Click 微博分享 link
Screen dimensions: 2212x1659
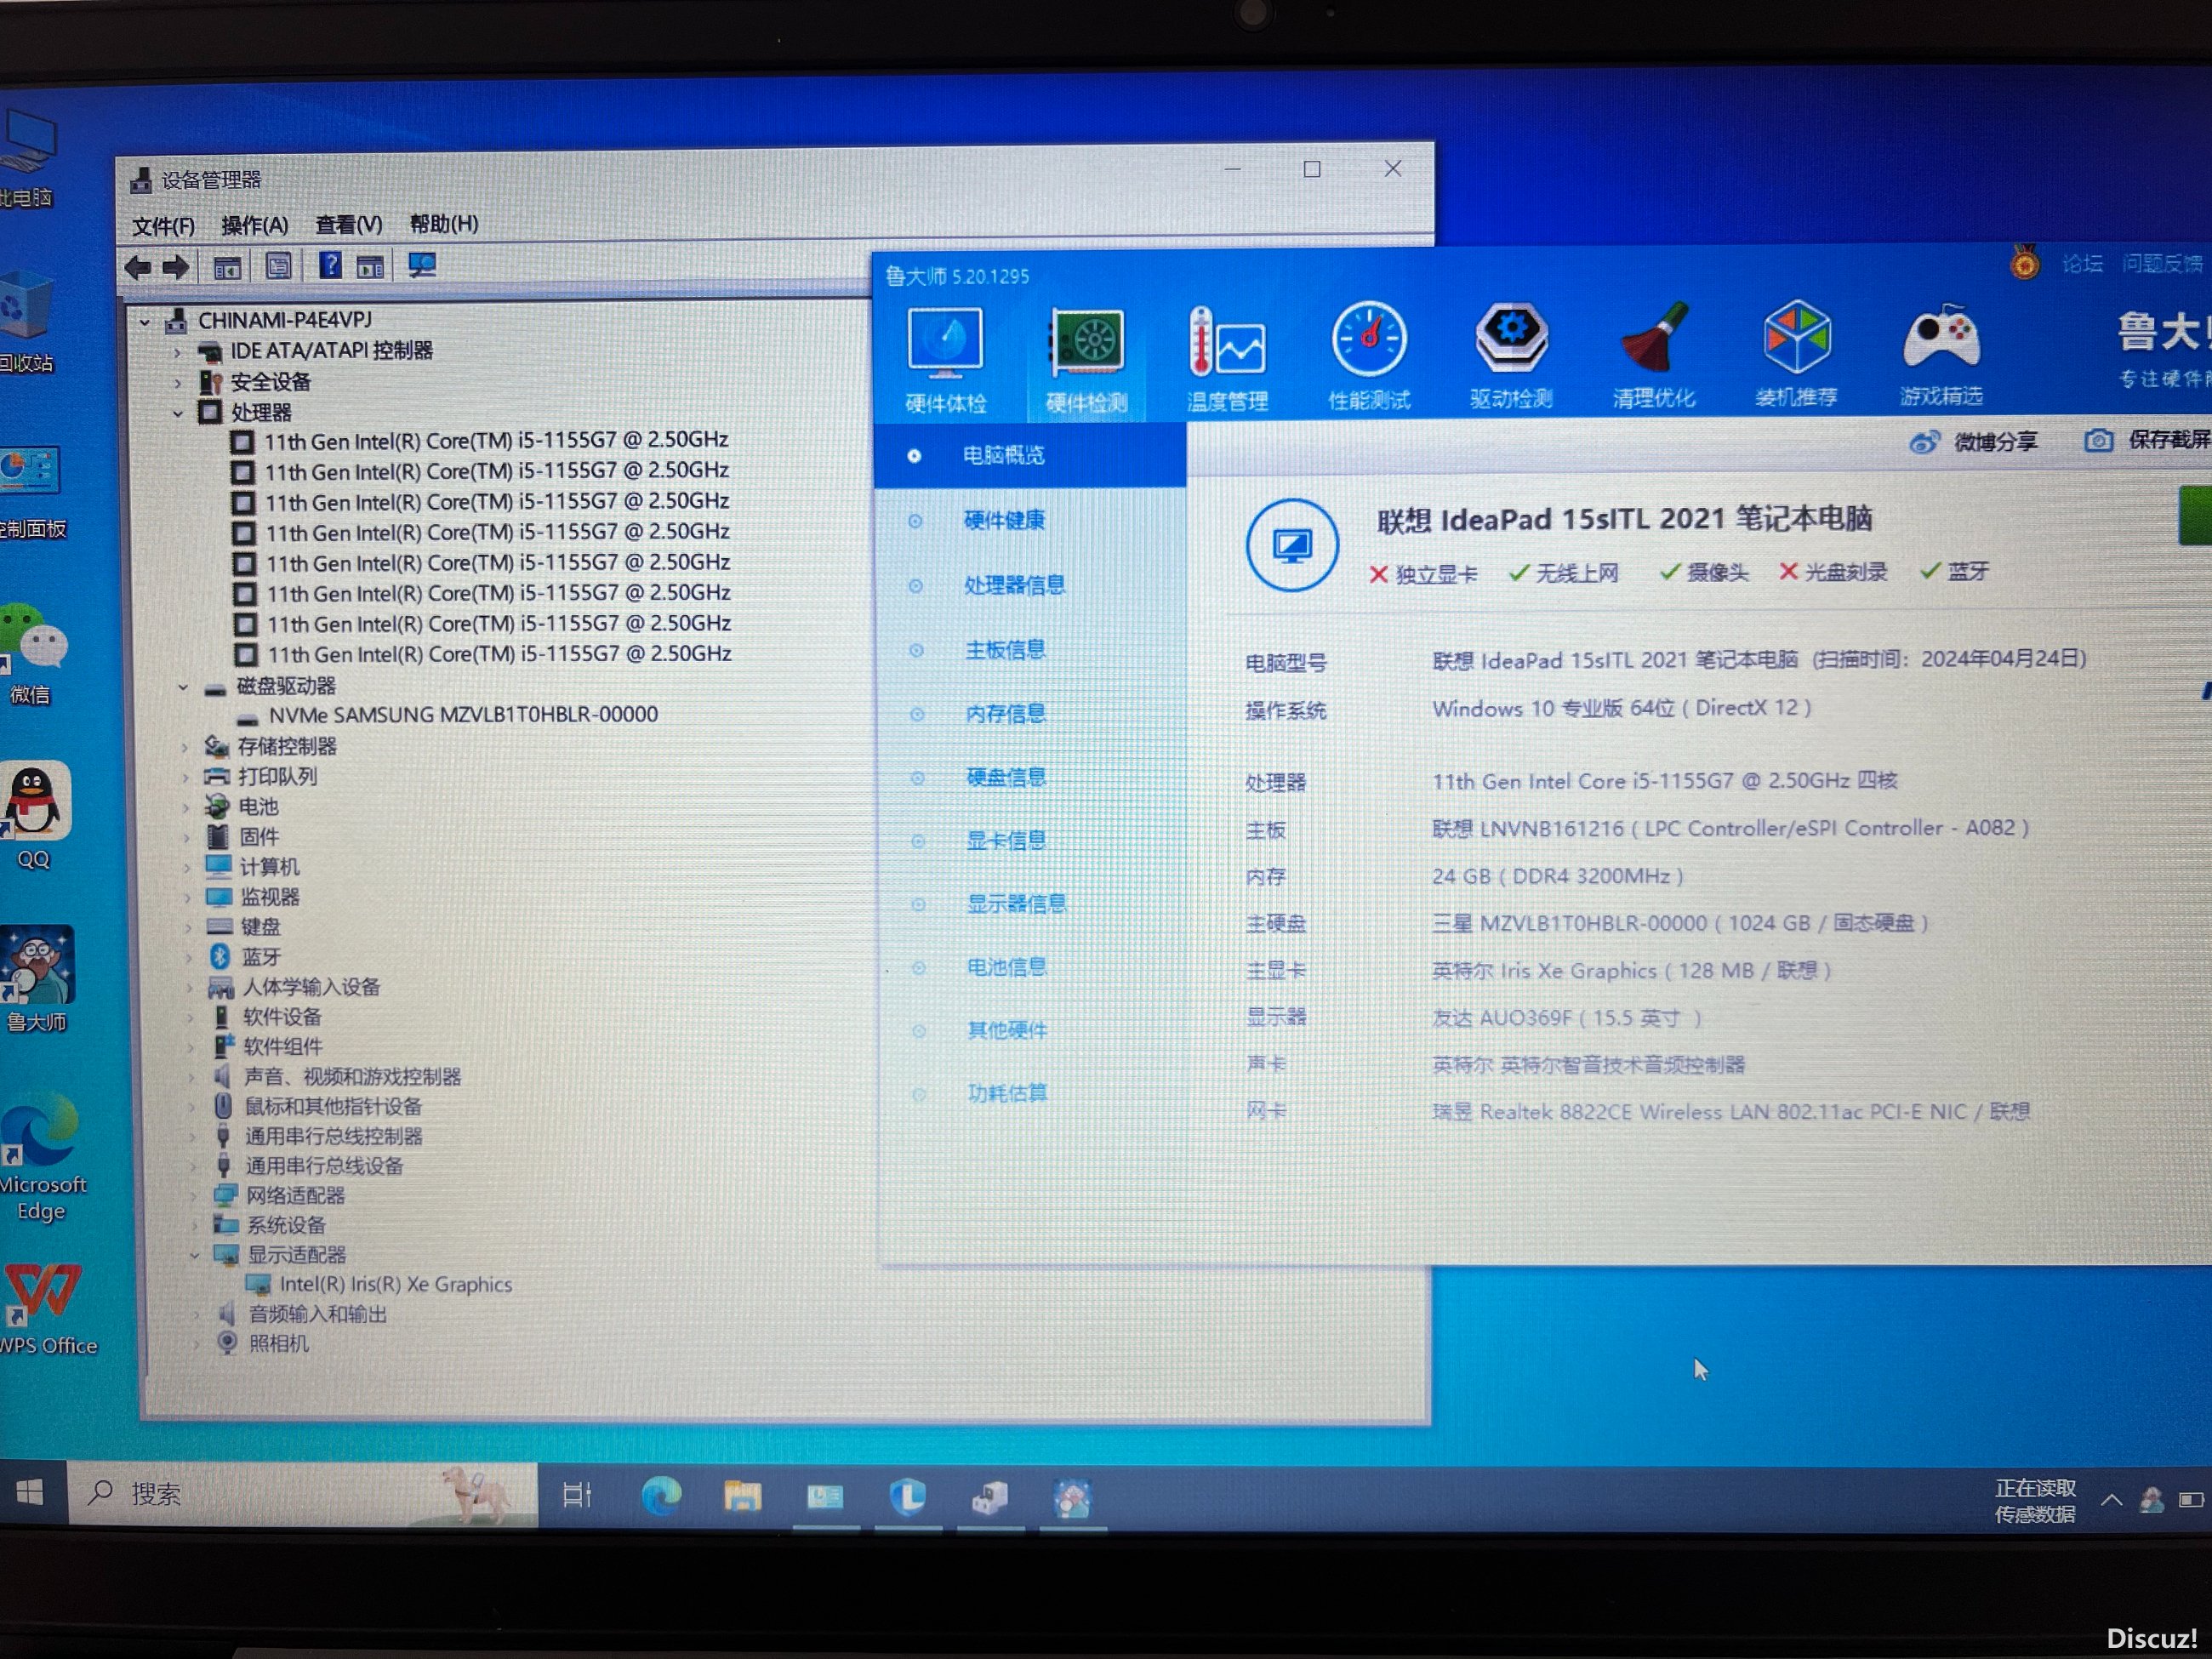click(1972, 441)
